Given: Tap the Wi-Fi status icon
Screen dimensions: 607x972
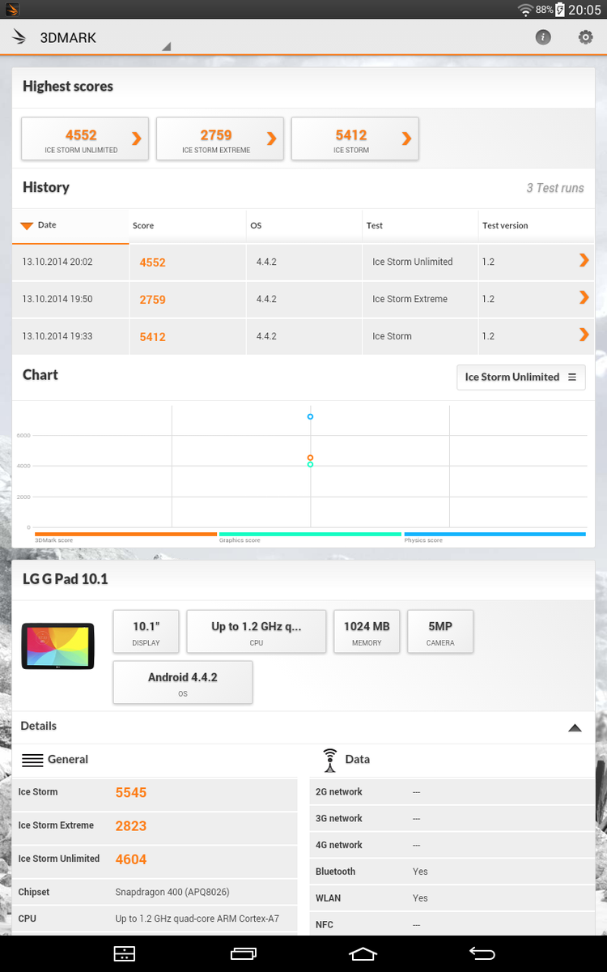Looking at the screenshot, I should [525, 10].
